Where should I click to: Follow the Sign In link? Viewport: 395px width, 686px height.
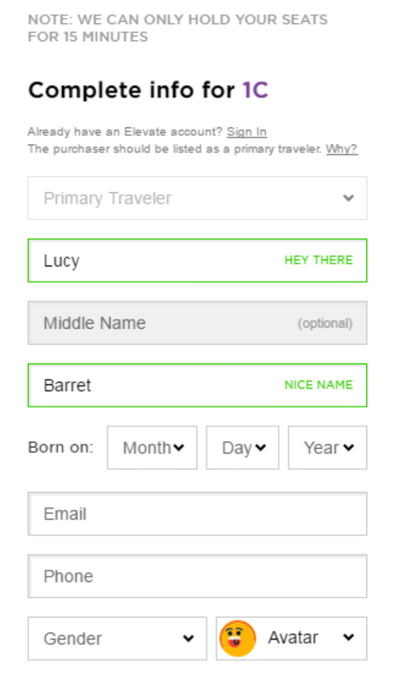[x=247, y=132]
